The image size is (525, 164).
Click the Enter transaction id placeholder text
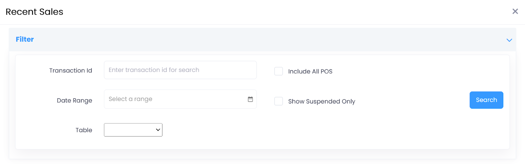click(x=154, y=70)
